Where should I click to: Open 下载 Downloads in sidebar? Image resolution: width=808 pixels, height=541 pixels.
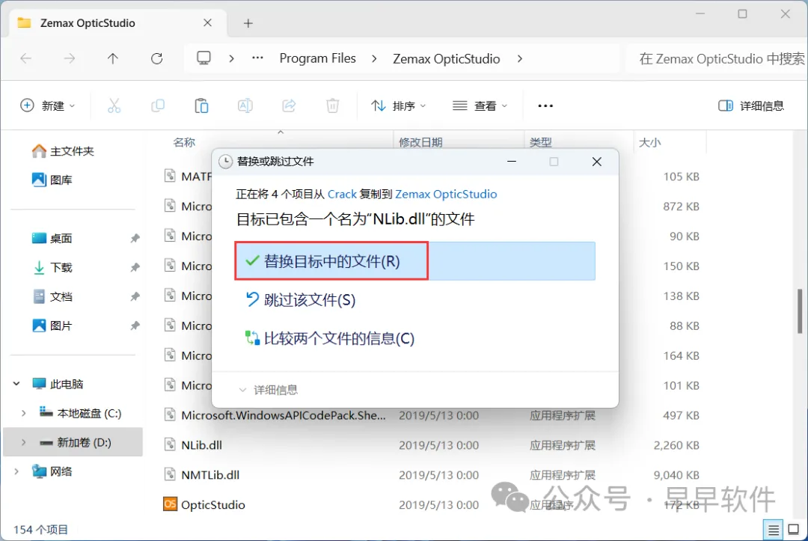tap(52, 267)
